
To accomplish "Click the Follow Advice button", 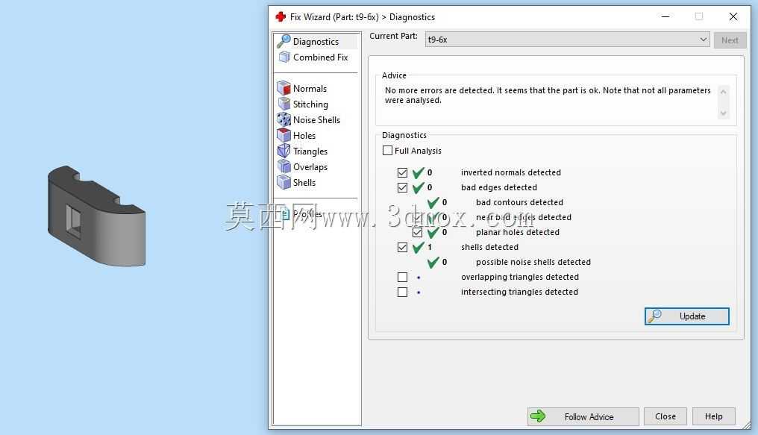I will (x=583, y=416).
